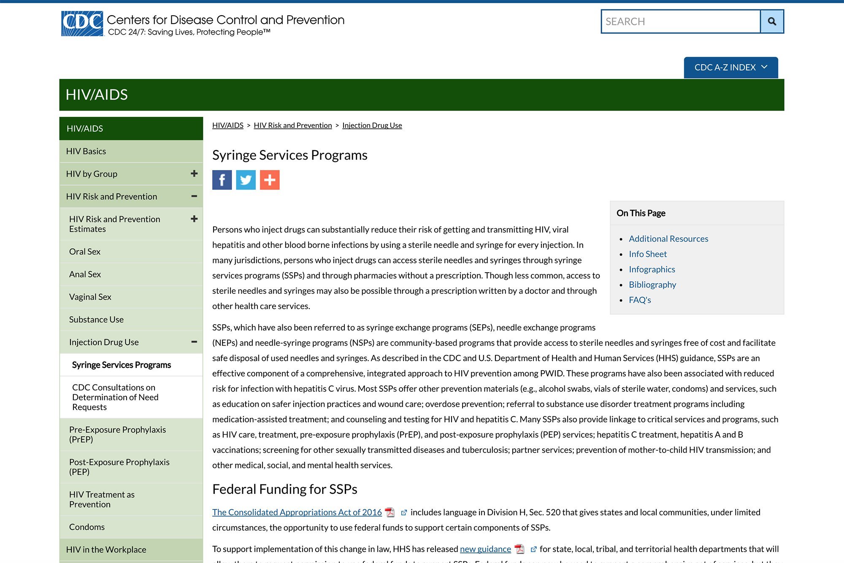Screen dimensions: 844x563
Task: Click external link icon after new guidance PDF
Action: tap(533, 549)
